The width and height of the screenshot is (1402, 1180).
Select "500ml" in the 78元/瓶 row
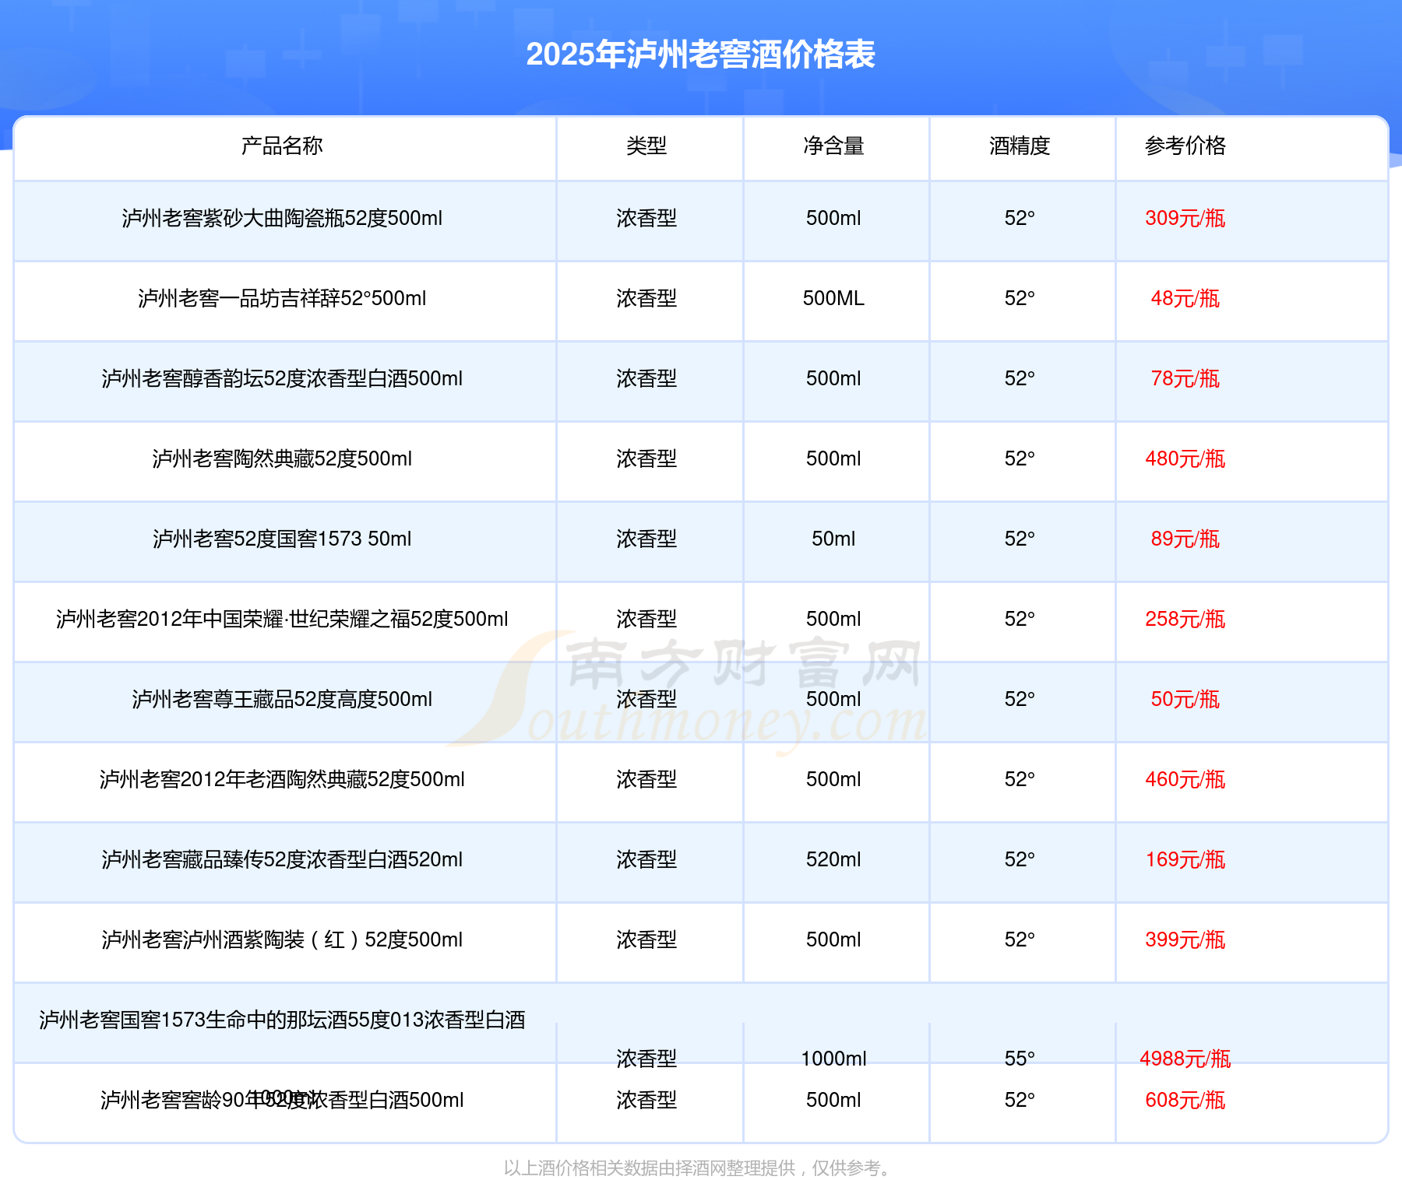click(x=833, y=378)
